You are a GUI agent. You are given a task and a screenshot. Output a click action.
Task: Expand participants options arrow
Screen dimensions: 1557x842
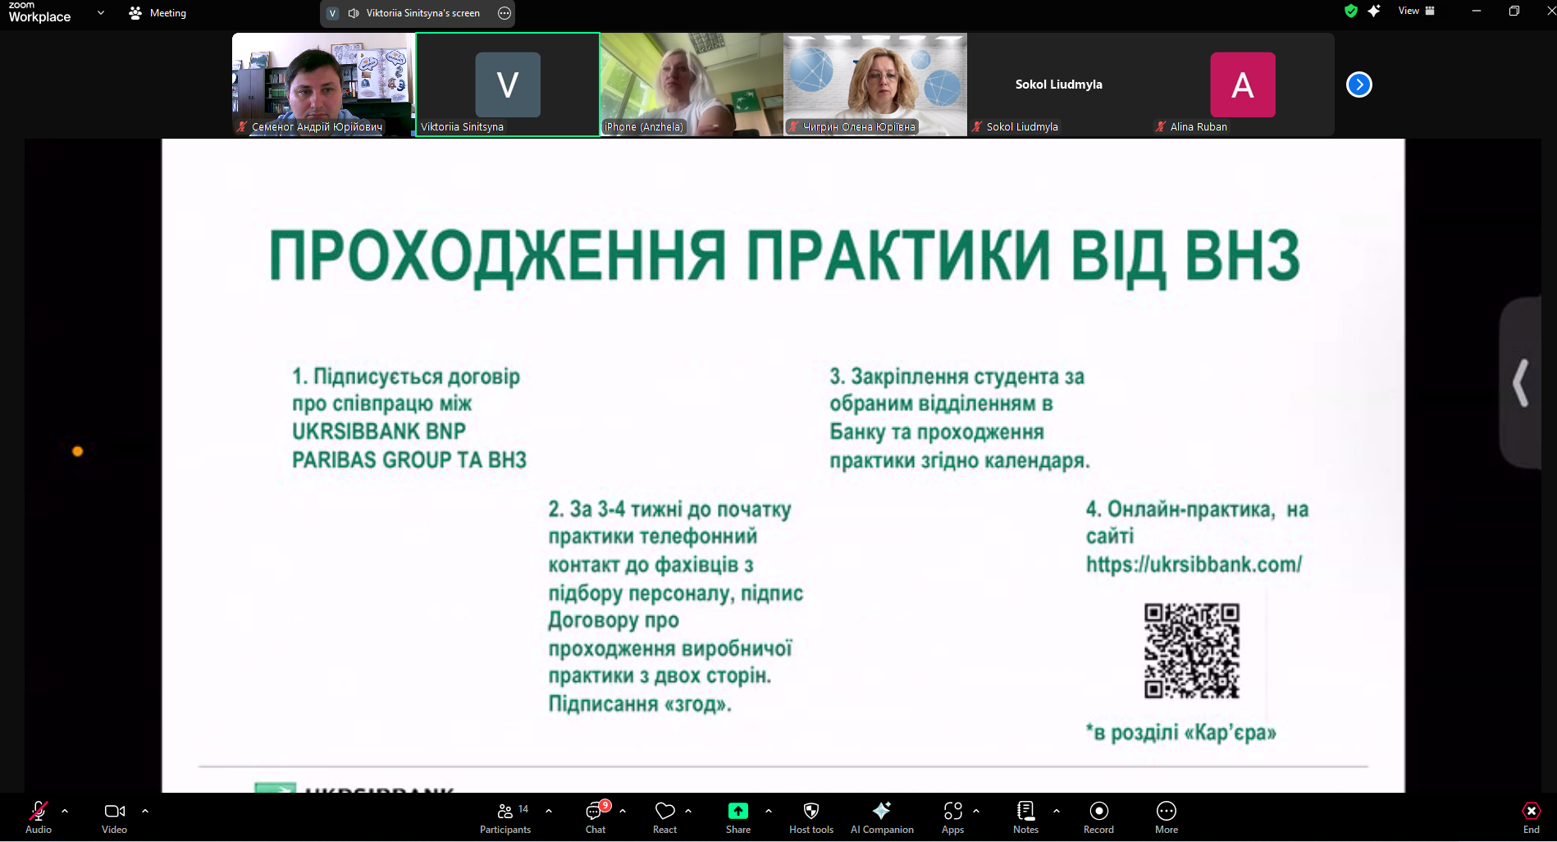(x=549, y=811)
